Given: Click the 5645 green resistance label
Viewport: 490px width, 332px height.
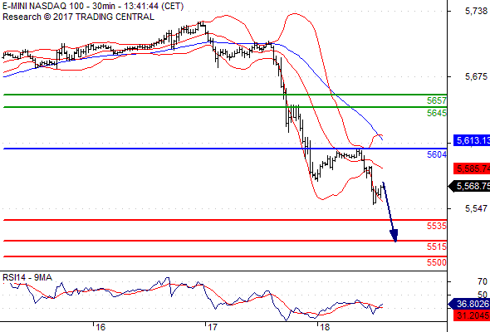Looking at the screenshot, I should [x=437, y=113].
